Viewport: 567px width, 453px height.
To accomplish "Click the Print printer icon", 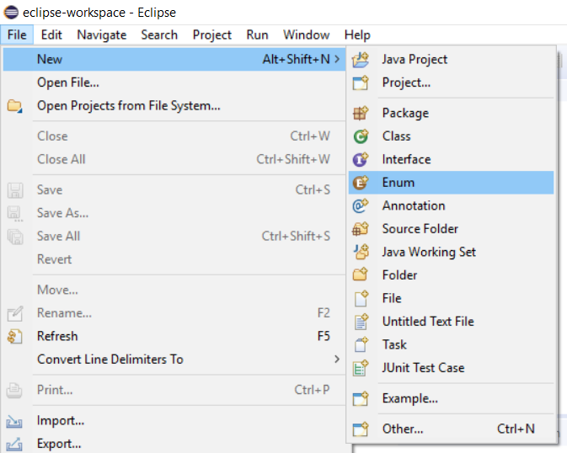I will 15,390.
